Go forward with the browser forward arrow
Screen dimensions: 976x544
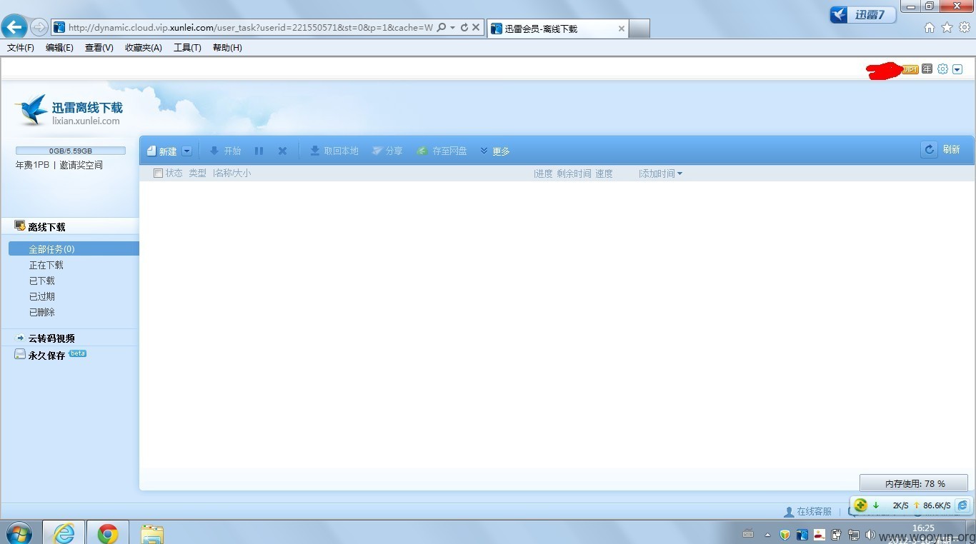39,27
